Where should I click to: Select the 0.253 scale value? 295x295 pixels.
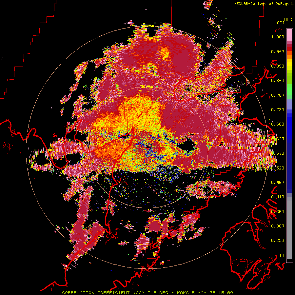[278, 241]
